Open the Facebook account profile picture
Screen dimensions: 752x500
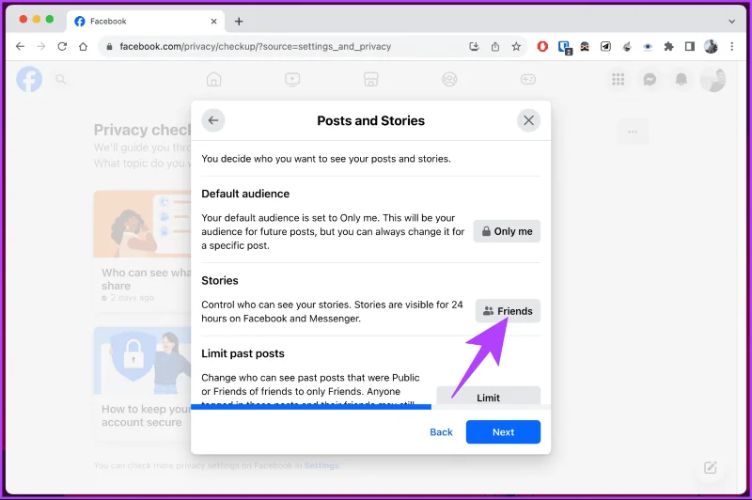(713, 79)
